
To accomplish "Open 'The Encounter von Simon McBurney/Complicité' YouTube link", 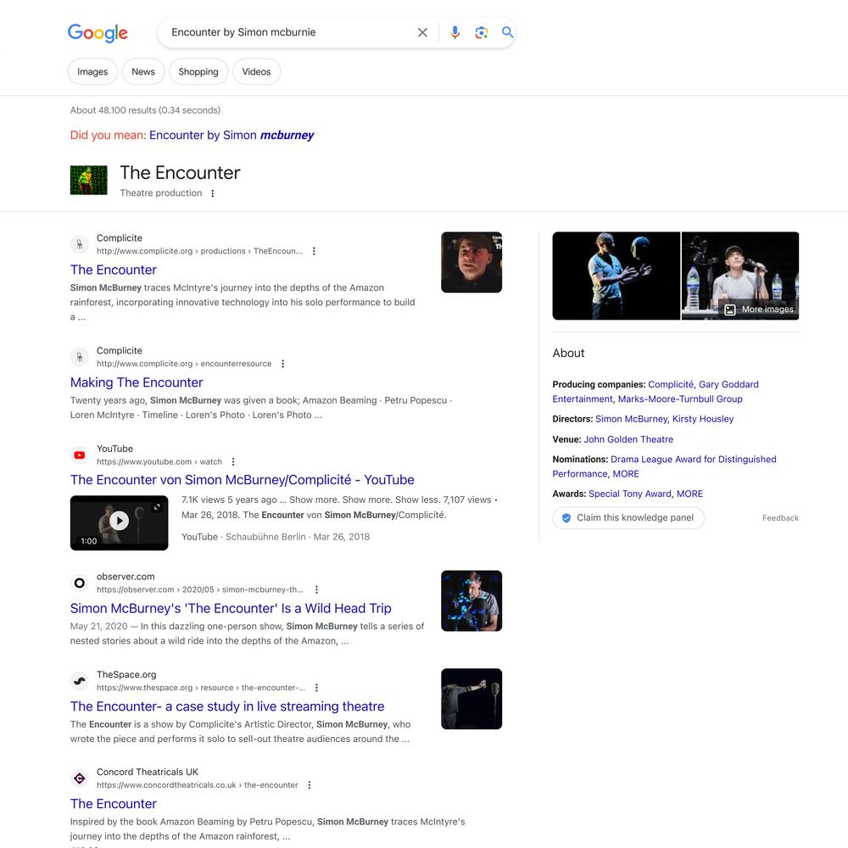I will coord(243,480).
